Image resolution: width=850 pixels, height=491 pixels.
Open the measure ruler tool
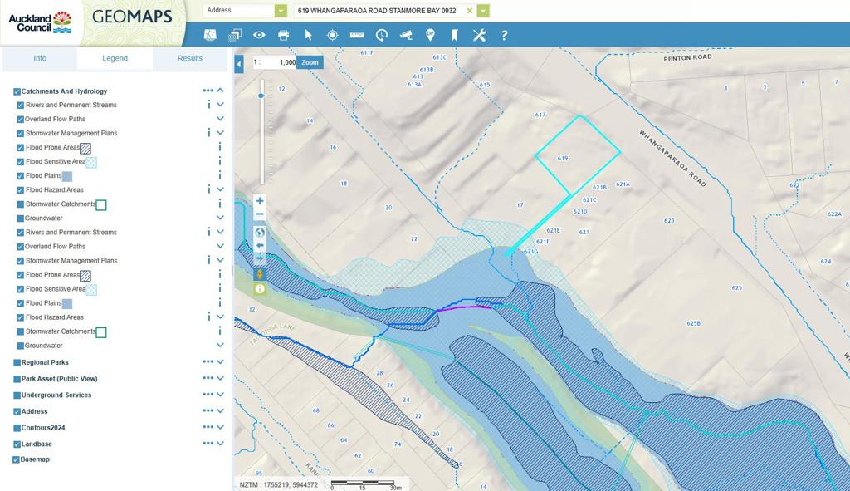tap(357, 35)
